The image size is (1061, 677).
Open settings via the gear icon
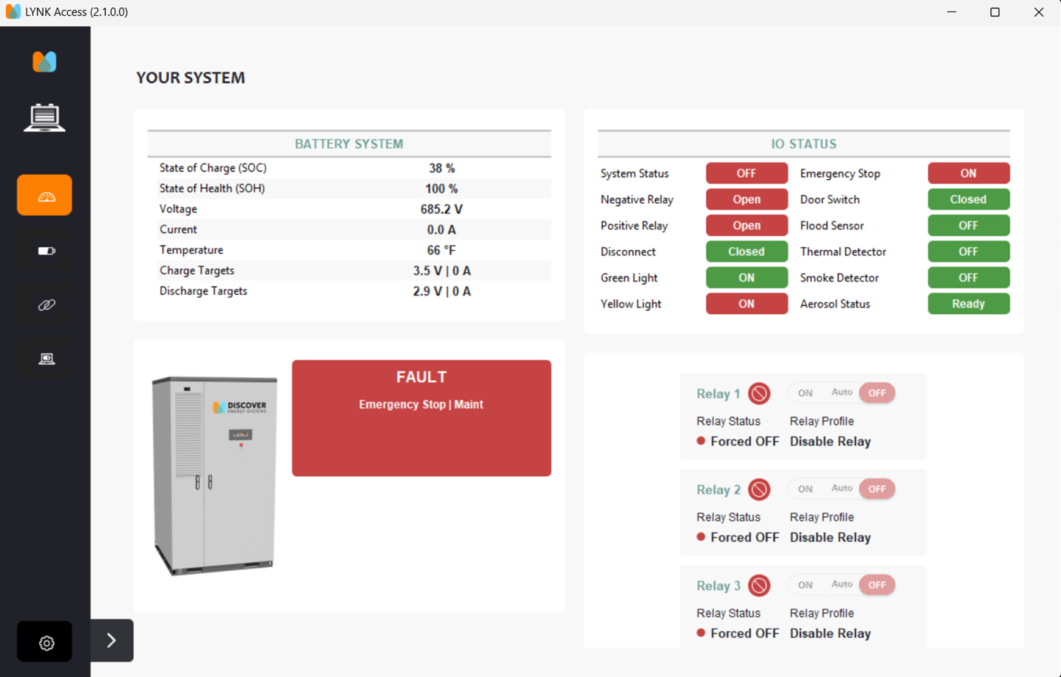tap(46, 642)
